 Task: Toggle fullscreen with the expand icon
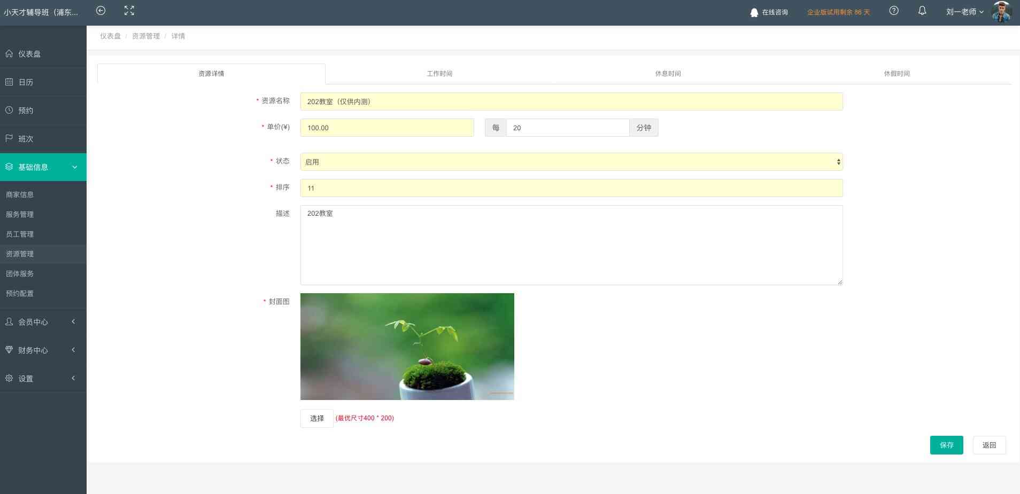[129, 11]
